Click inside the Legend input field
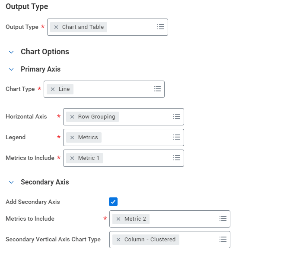290x256 pixels. pos(134,137)
